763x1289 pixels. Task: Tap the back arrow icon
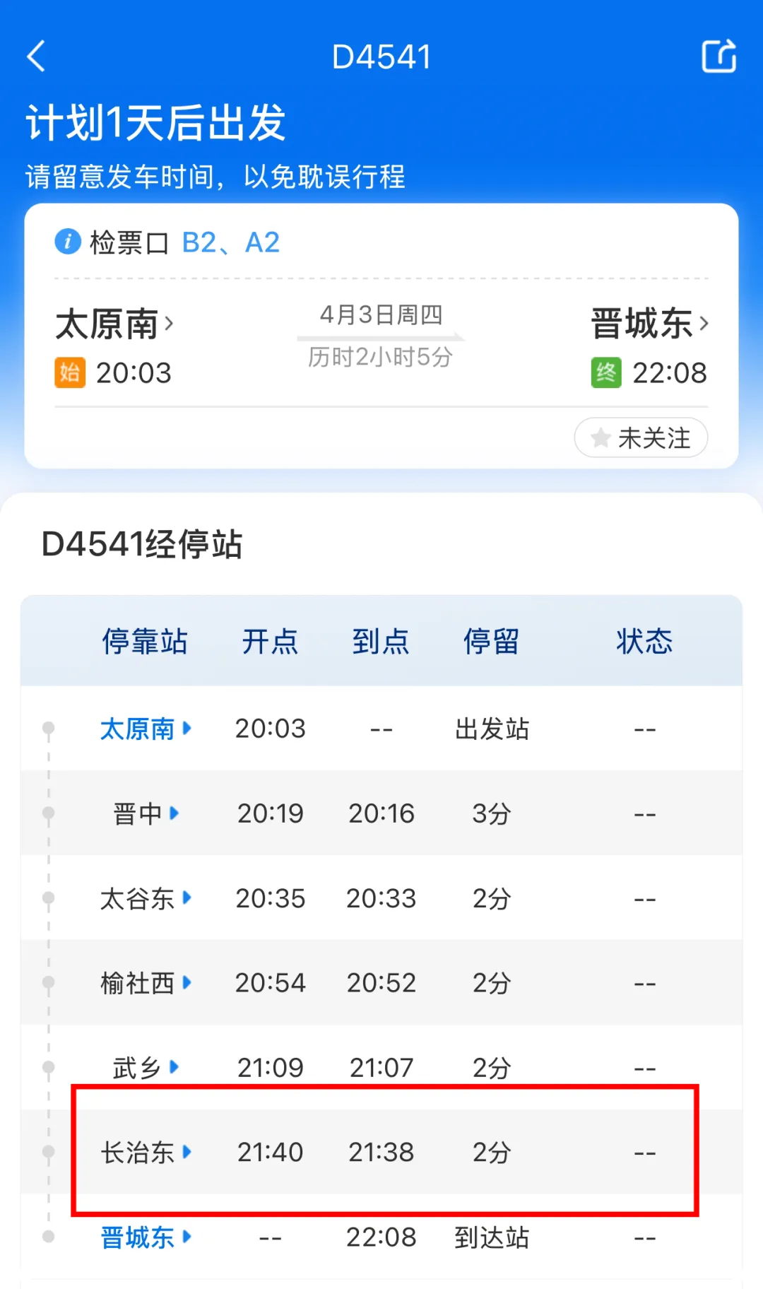(36, 57)
